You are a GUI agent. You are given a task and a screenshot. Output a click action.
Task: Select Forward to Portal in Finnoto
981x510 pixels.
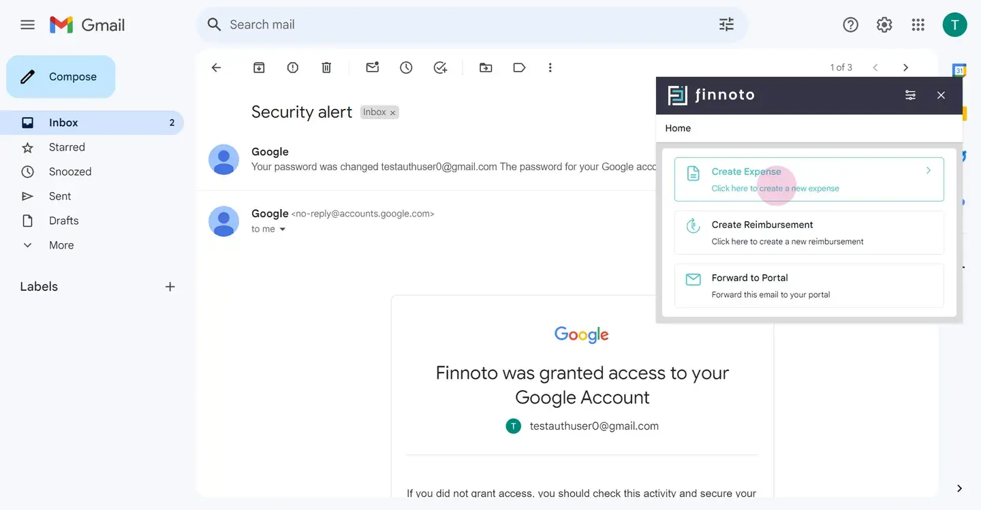point(809,285)
